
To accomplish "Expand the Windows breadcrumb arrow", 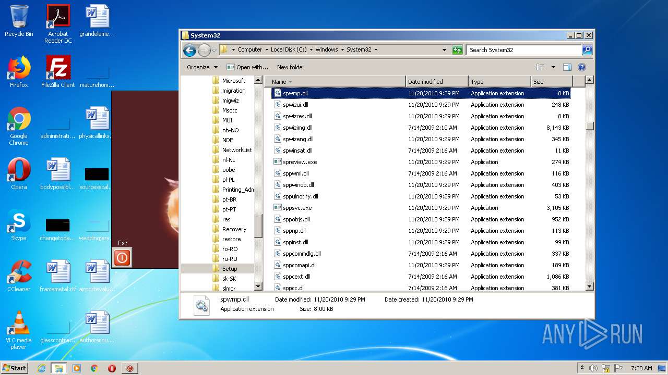I will (342, 50).
